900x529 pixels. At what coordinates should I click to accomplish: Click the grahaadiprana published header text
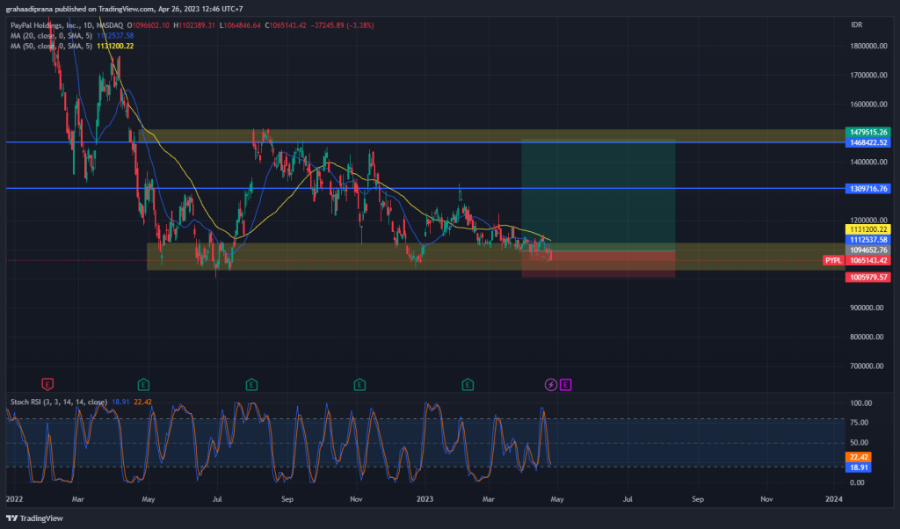[x=124, y=9]
